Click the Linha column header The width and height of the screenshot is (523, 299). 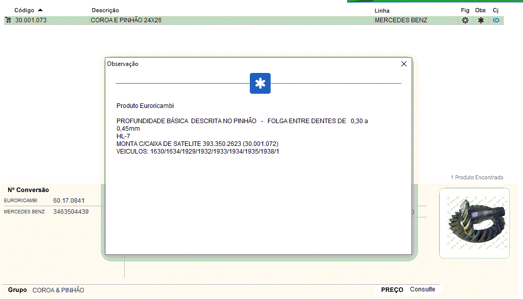[x=382, y=11]
